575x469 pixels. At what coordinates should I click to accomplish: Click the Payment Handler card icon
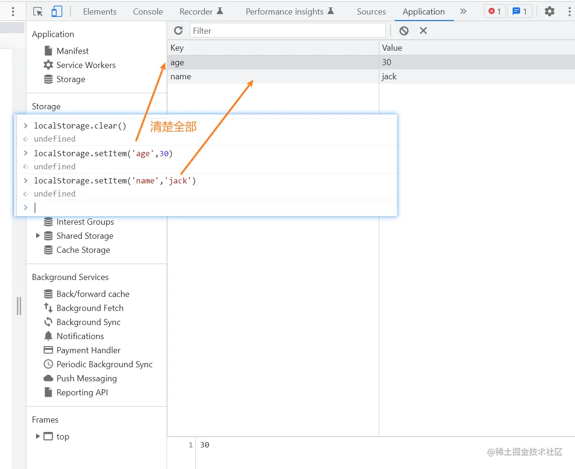[48, 350]
